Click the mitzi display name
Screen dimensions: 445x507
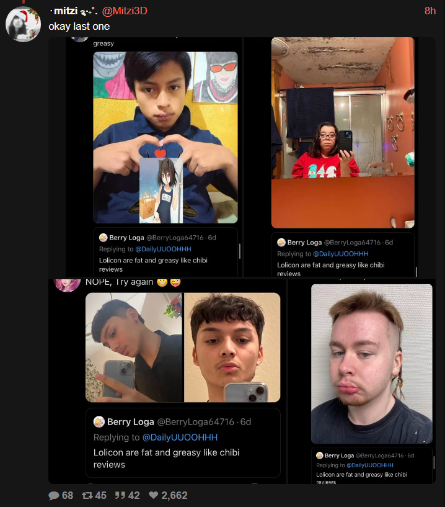click(66, 11)
